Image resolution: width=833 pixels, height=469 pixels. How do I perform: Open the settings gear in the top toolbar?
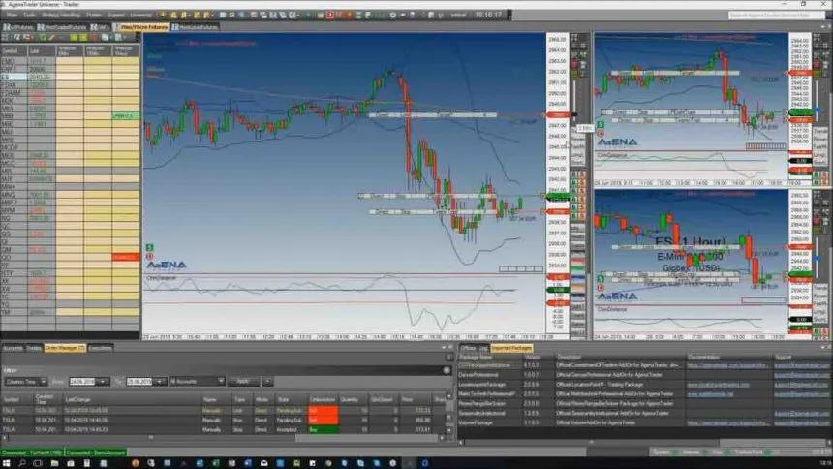point(393,15)
